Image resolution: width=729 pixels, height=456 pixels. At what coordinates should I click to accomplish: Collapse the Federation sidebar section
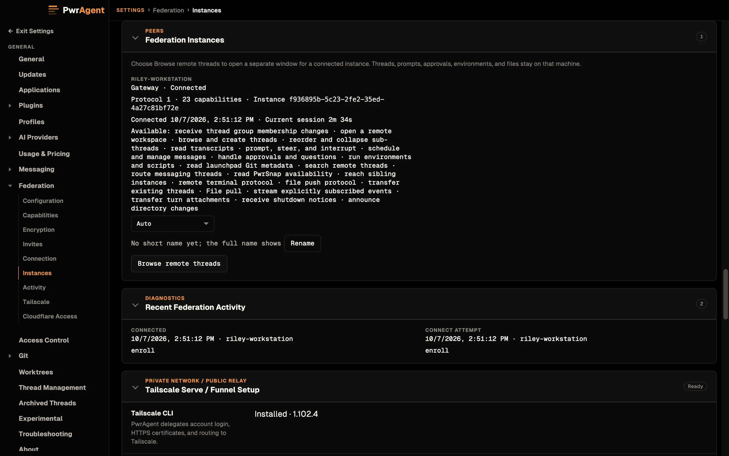[10, 186]
